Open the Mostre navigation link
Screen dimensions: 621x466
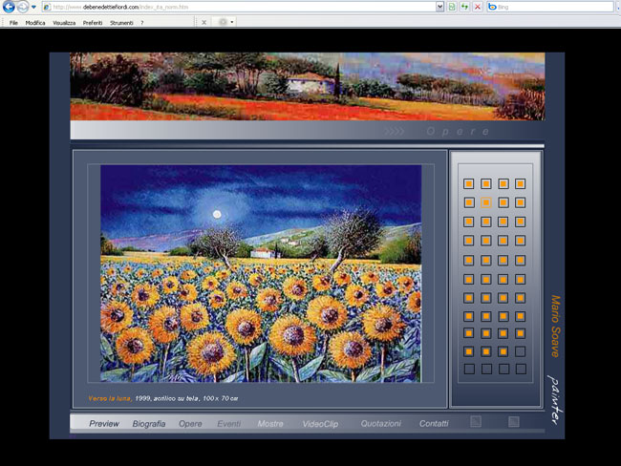270,424
